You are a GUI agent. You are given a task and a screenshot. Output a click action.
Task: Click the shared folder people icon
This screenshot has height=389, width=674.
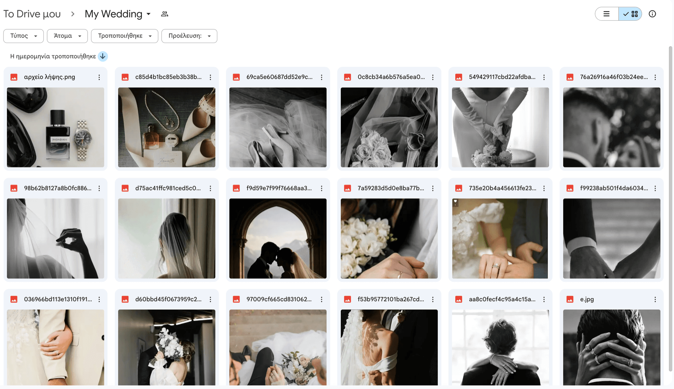(x=165, y=14)
